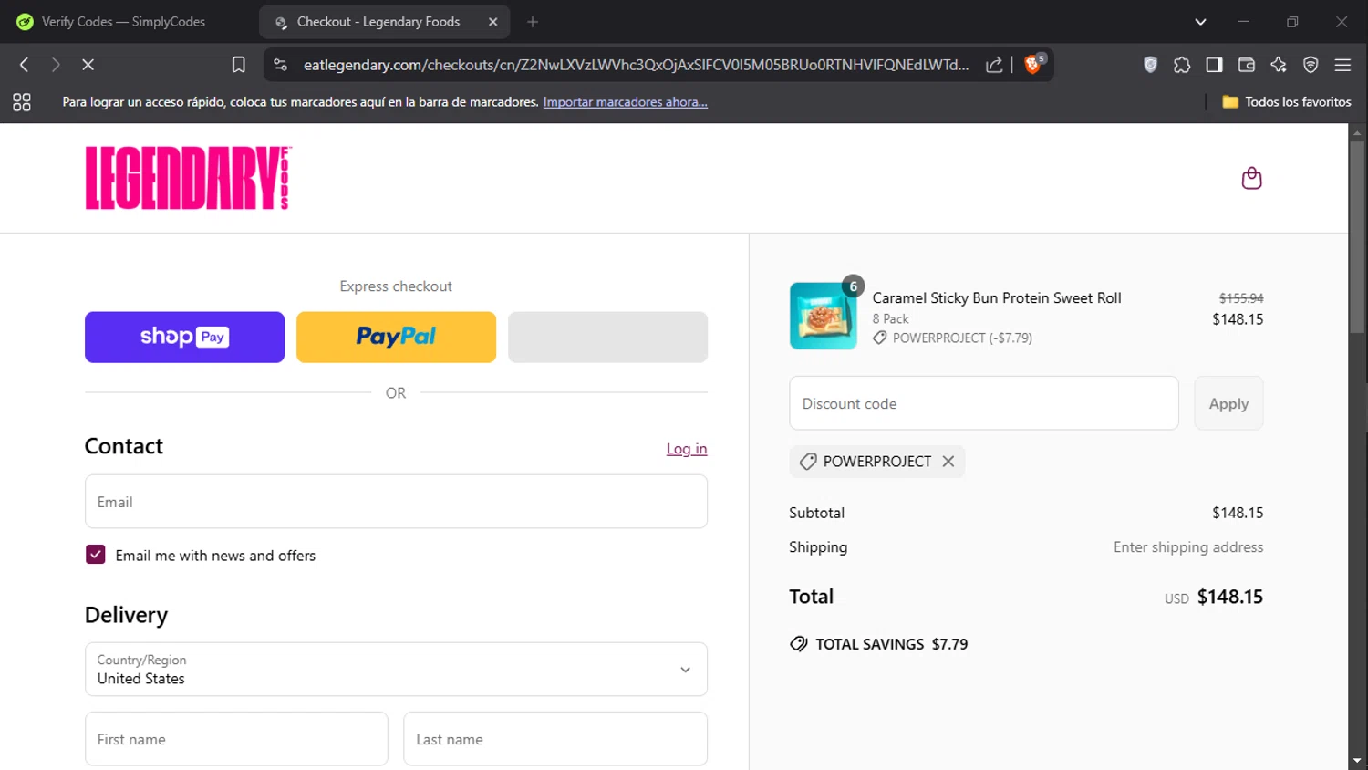Open Leo AI sparkle icon
The image size is (1368, 770).
coord(1278,65)
